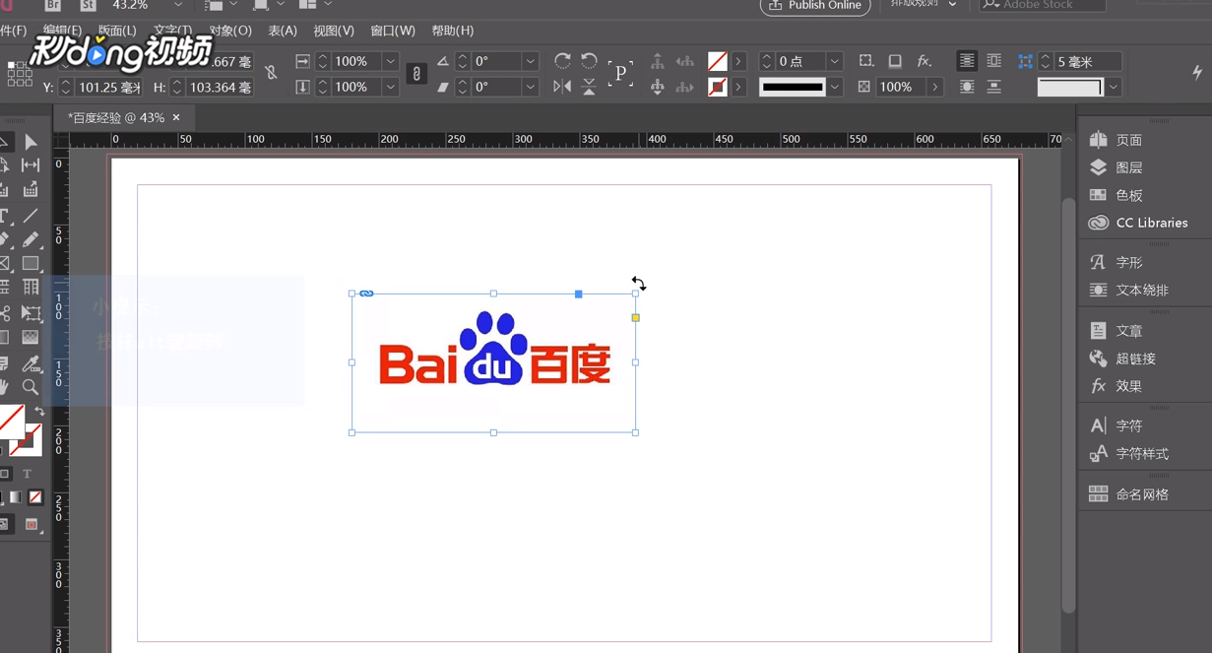Swap fill and stroke colors arrow

(39, 411)
